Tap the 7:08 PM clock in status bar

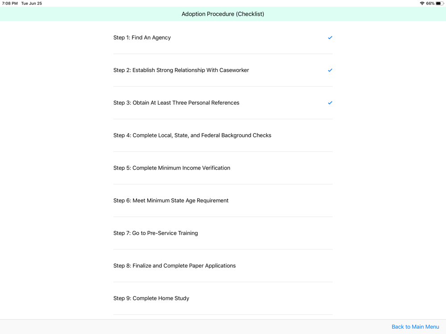[10, 4]
